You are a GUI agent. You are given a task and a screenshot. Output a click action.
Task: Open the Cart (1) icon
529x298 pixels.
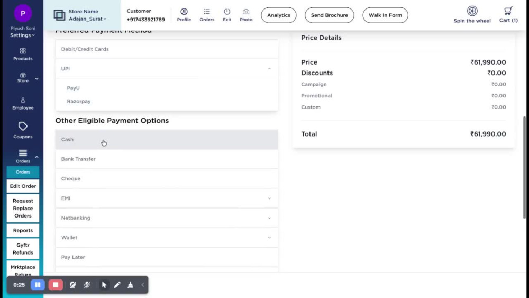tap(508, 15)
